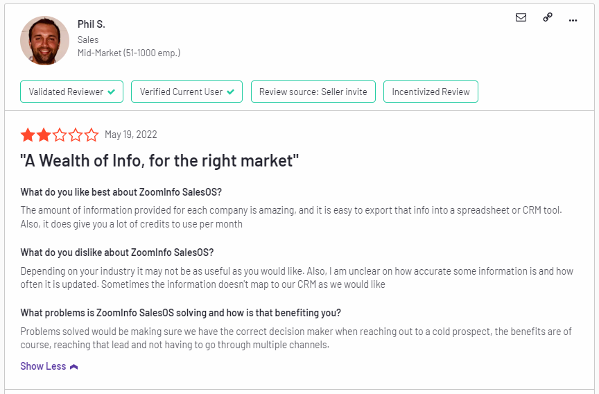Screen dimensions: 599x394
Task: Click the envelope email icon
Action: [521, 17]
